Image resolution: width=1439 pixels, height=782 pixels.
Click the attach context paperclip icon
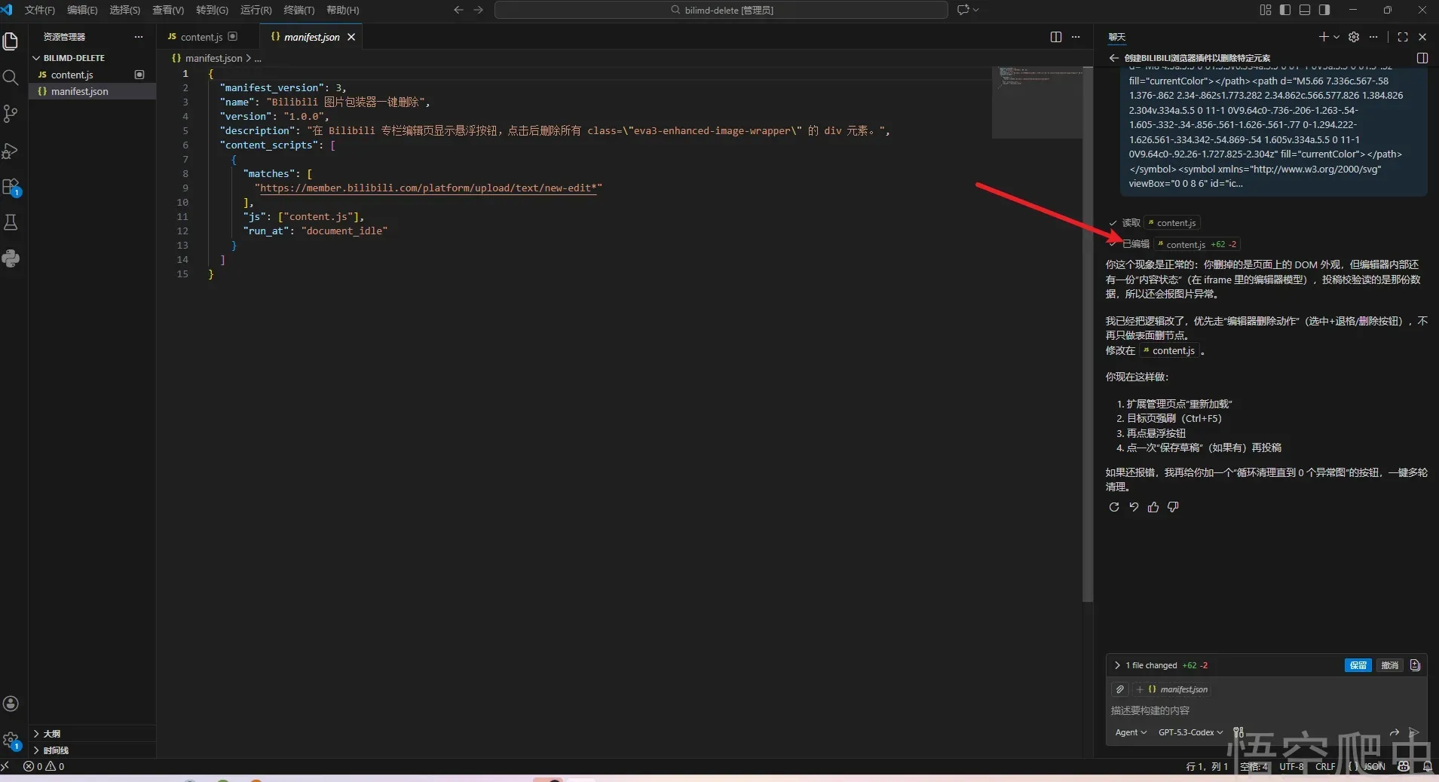point(1120,689)
